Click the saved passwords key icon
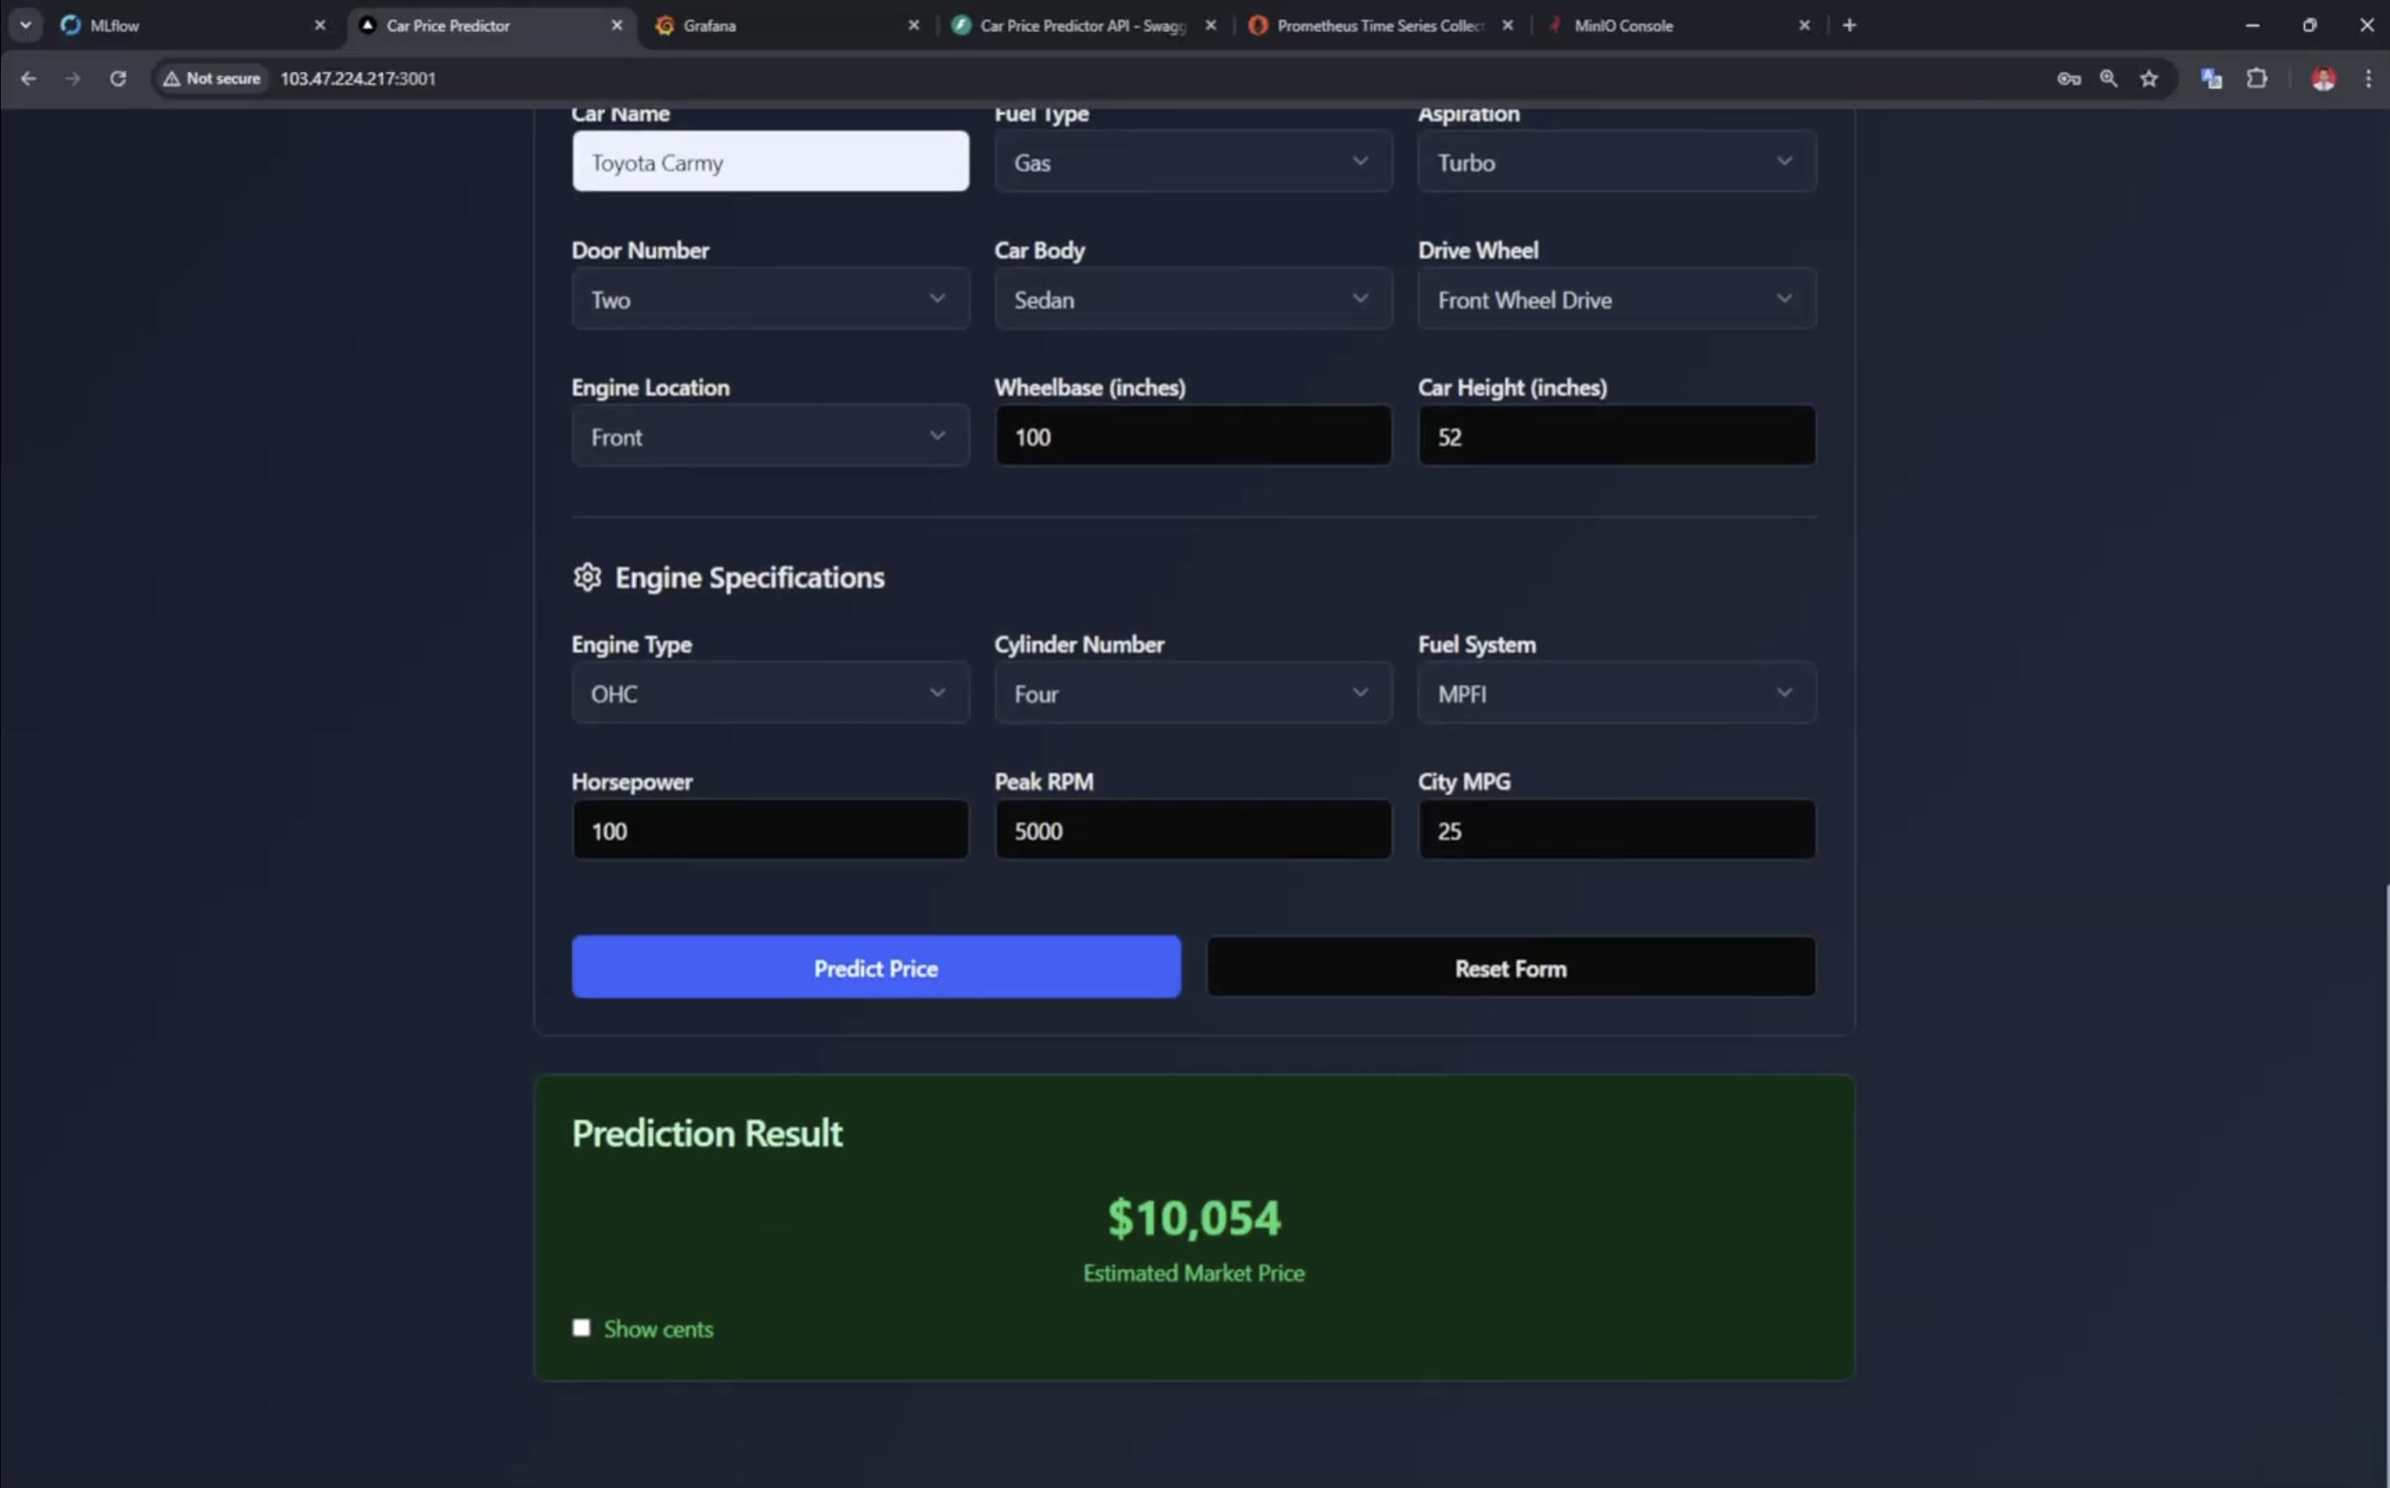The width and height of the screenshot is (2390, 1488). (2068, 78)
